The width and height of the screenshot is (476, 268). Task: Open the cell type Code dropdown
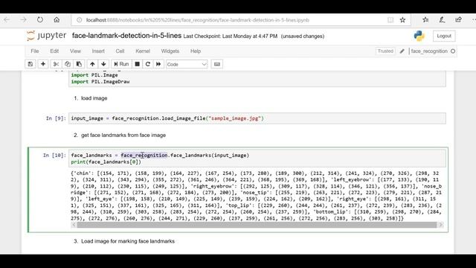pyautogui.click(x=187, y=64)
